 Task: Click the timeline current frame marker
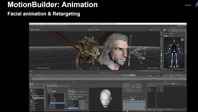(154, 79)
